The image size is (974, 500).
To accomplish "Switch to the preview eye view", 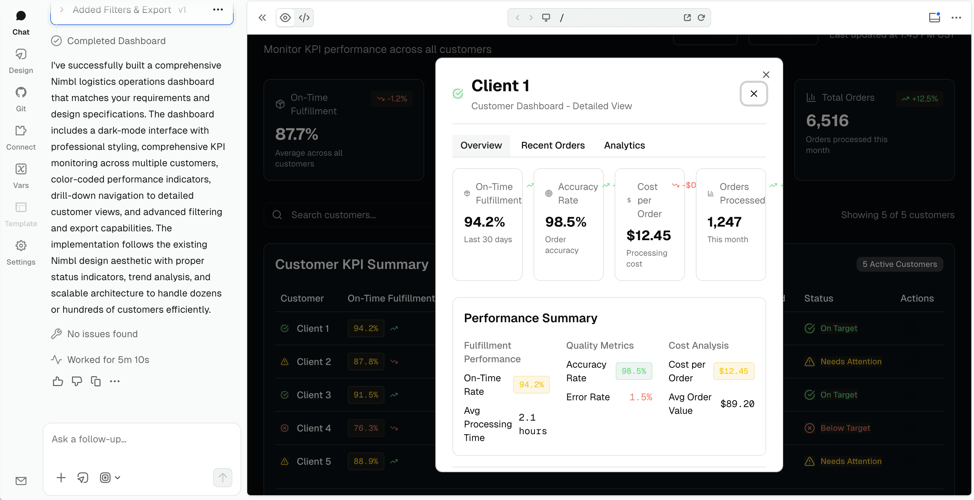I will pyautogui.click(x=285, y=18).
